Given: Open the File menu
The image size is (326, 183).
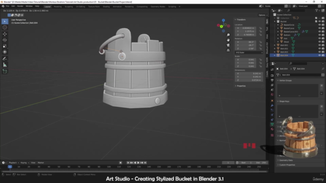Looking at the screenshot, I should tap(8, 6).
